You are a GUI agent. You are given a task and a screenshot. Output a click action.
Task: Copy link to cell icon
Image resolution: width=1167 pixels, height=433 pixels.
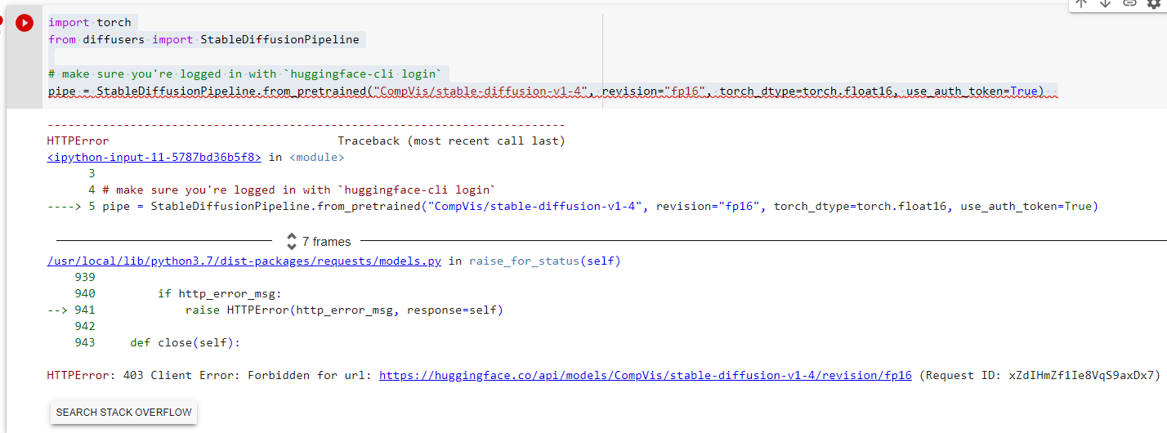click(x=1129, y=3)
